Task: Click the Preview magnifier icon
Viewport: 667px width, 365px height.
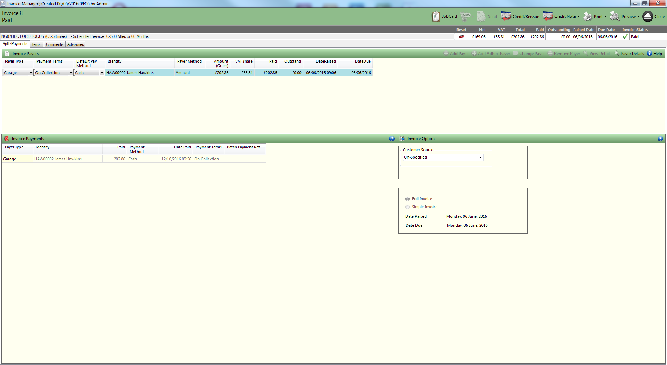Action: coord(615,16)
